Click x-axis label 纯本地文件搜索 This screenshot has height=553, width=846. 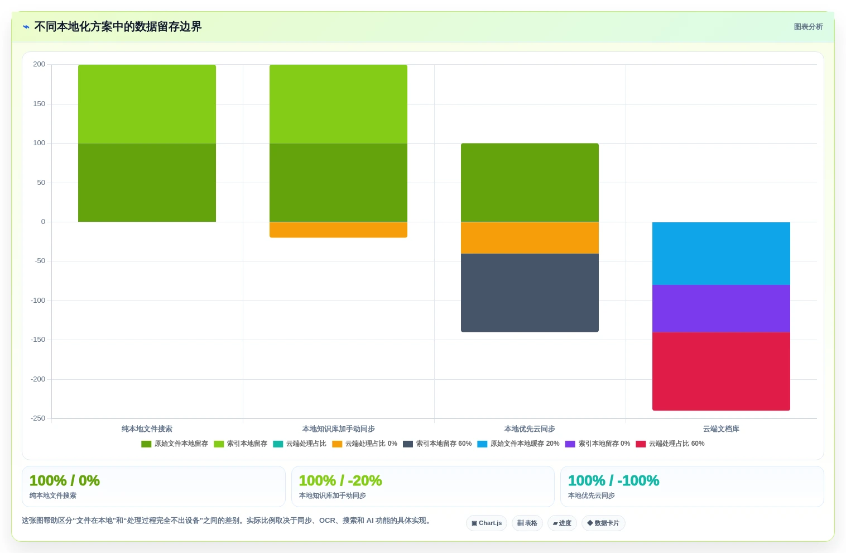pos(147,429)
